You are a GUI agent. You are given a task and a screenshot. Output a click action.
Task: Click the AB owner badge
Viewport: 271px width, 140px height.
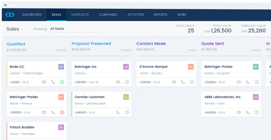[256, 97]
